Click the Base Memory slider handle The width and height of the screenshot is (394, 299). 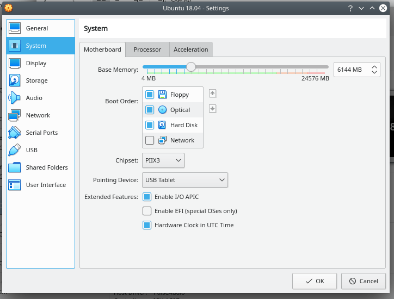tap(190, 67)
